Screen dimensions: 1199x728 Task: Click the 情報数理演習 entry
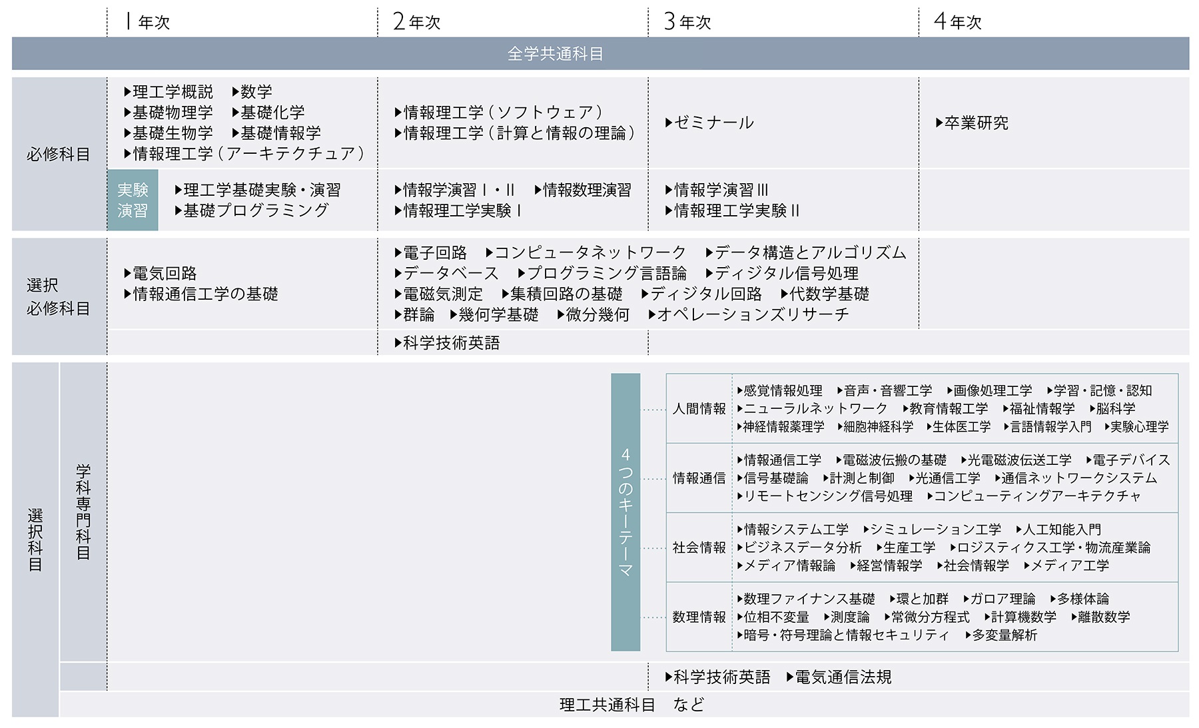pos(583,190)
